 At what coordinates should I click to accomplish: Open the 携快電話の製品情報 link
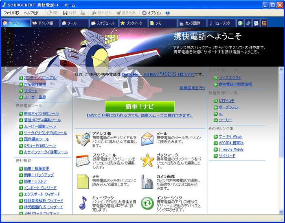[x=235, y=84]
